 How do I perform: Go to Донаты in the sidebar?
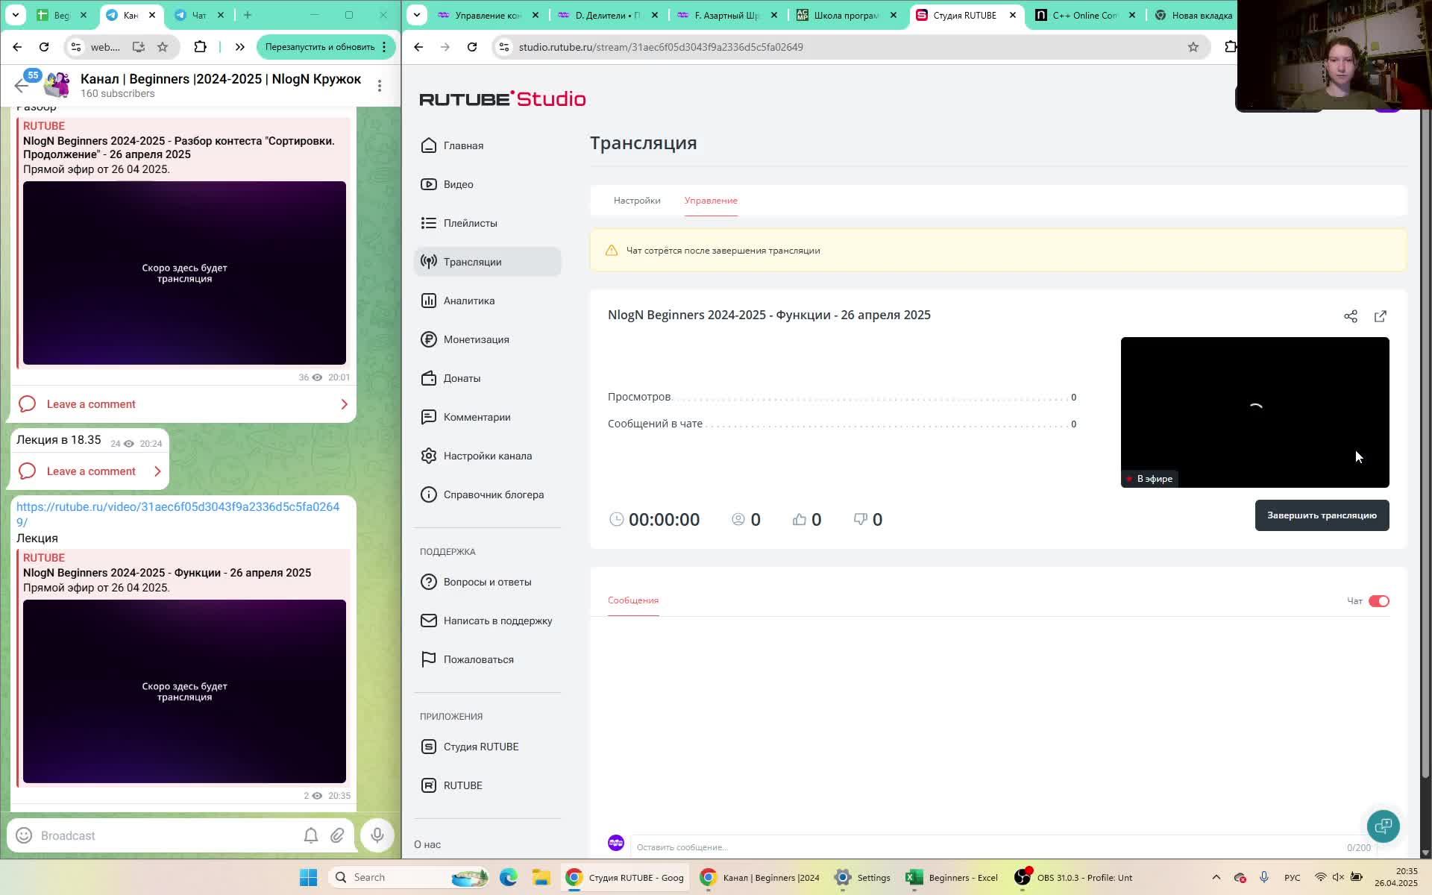(x=462, y=378)
